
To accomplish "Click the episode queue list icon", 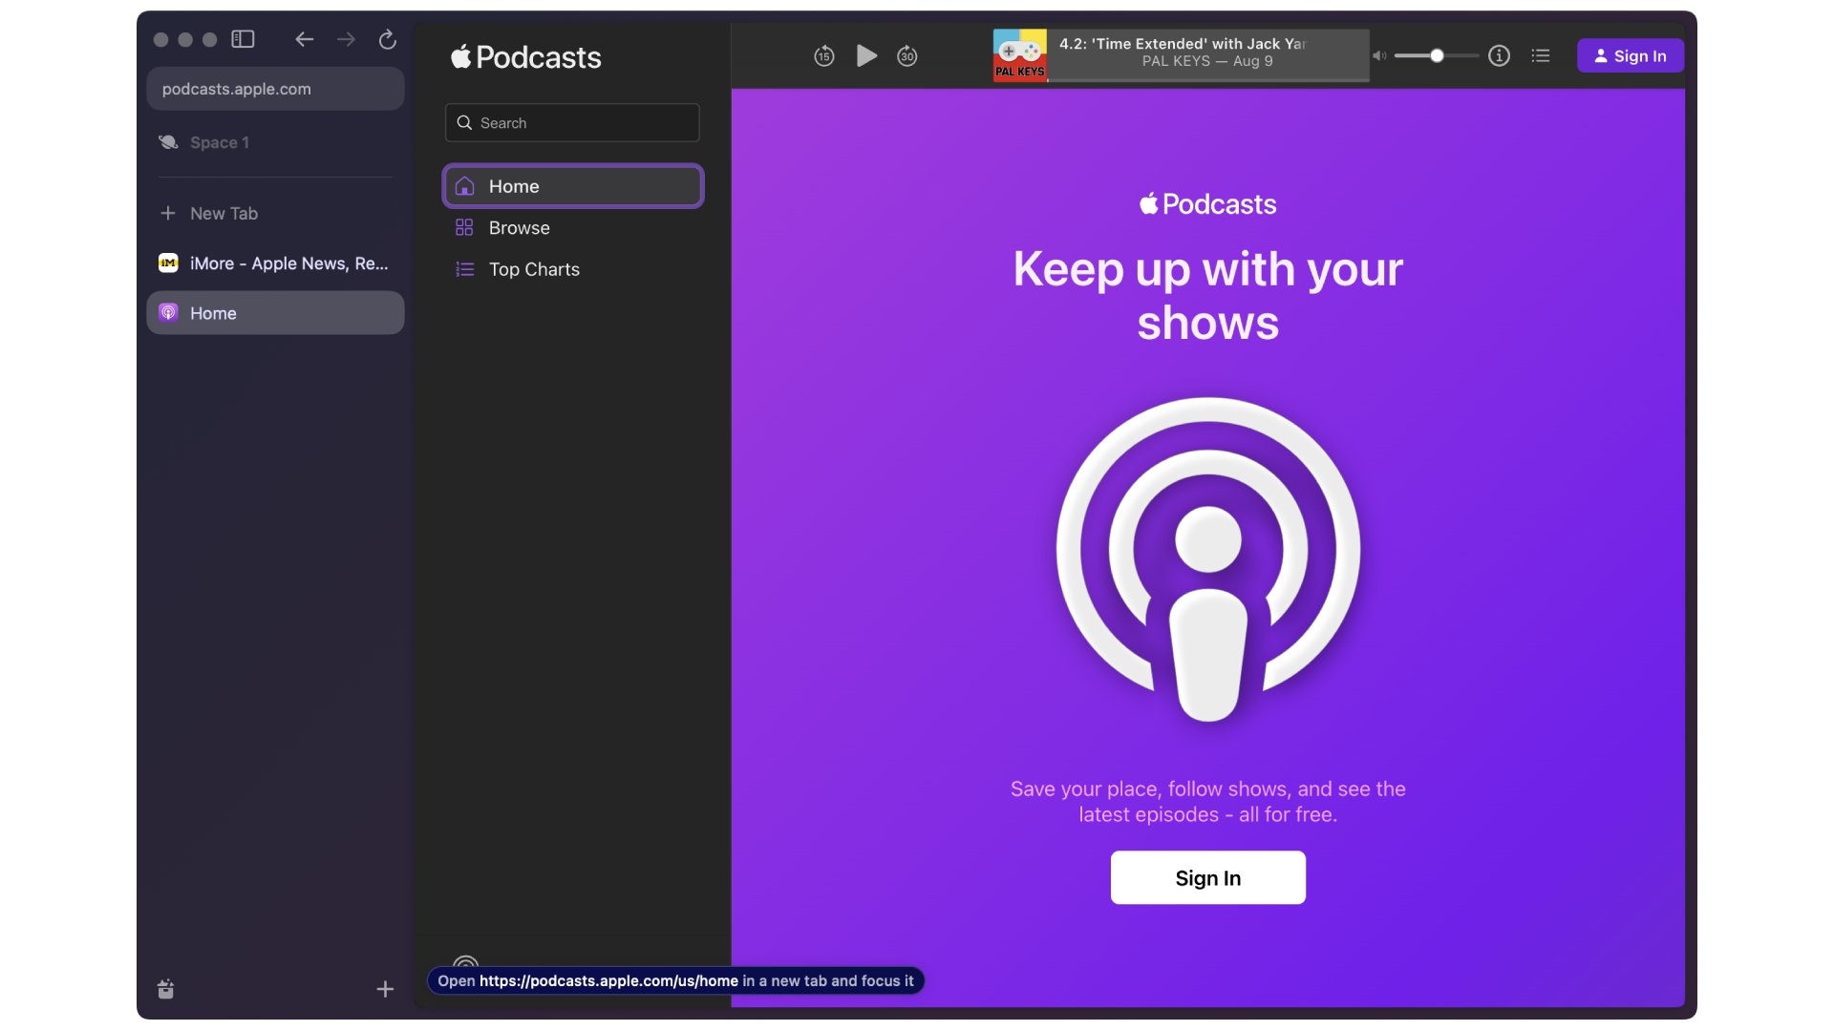I will 1541,55.
